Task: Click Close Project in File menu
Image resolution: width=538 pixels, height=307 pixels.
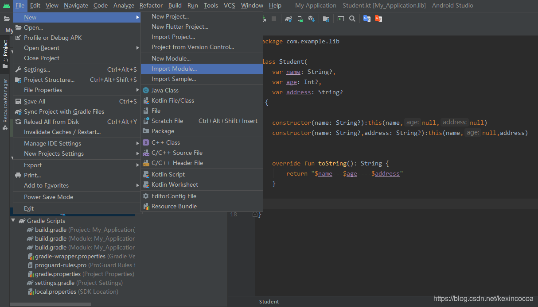Action: (x=77, y=58)
